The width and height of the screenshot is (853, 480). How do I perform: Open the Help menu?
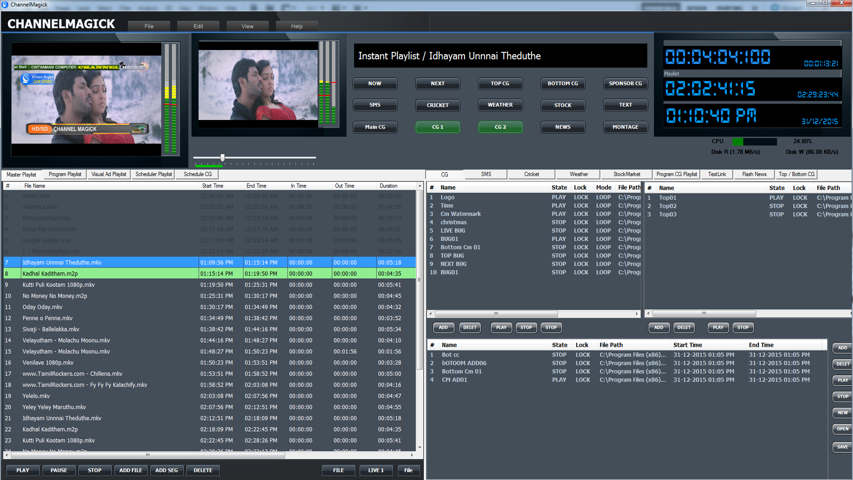[x=297, y=26]
